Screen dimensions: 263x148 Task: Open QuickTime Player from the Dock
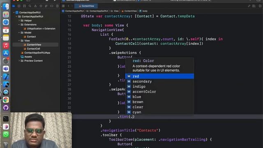(6, 92)
